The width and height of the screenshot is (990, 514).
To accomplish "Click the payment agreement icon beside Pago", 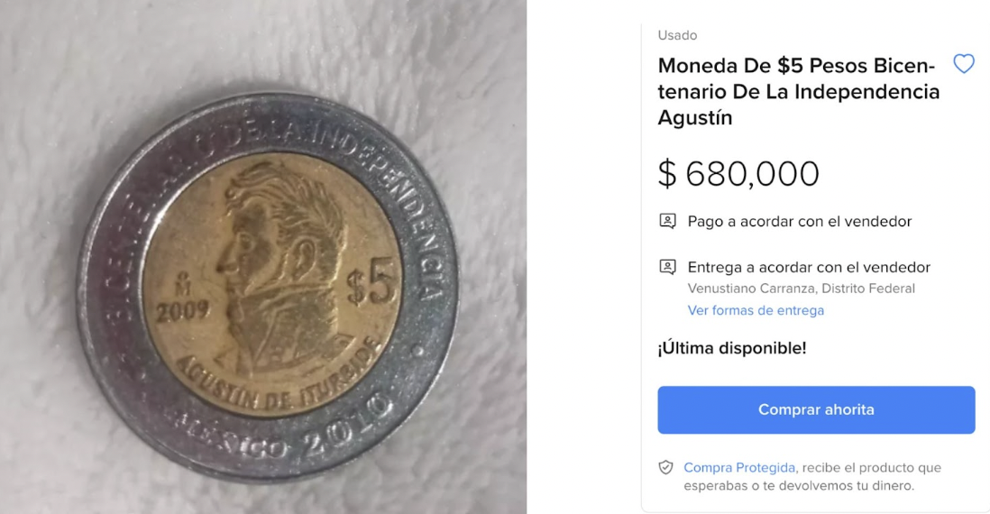I will (667, 221).
